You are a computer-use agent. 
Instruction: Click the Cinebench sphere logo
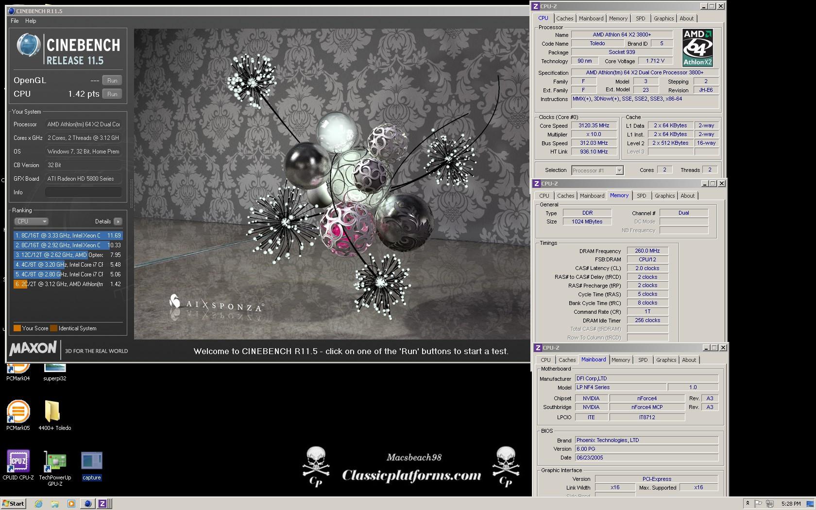click(28, 45)
